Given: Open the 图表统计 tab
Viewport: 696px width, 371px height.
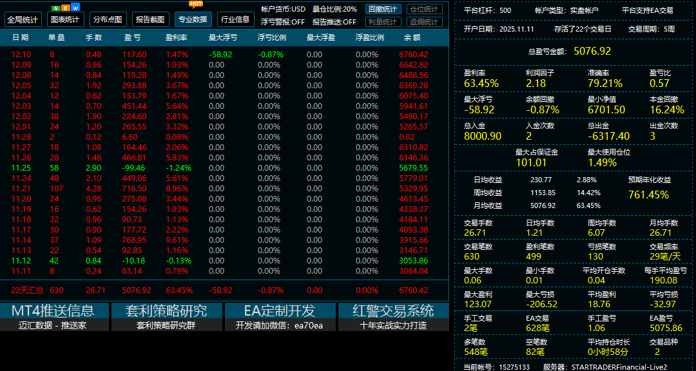Looking at the screenshot, I should pos(66,19).
